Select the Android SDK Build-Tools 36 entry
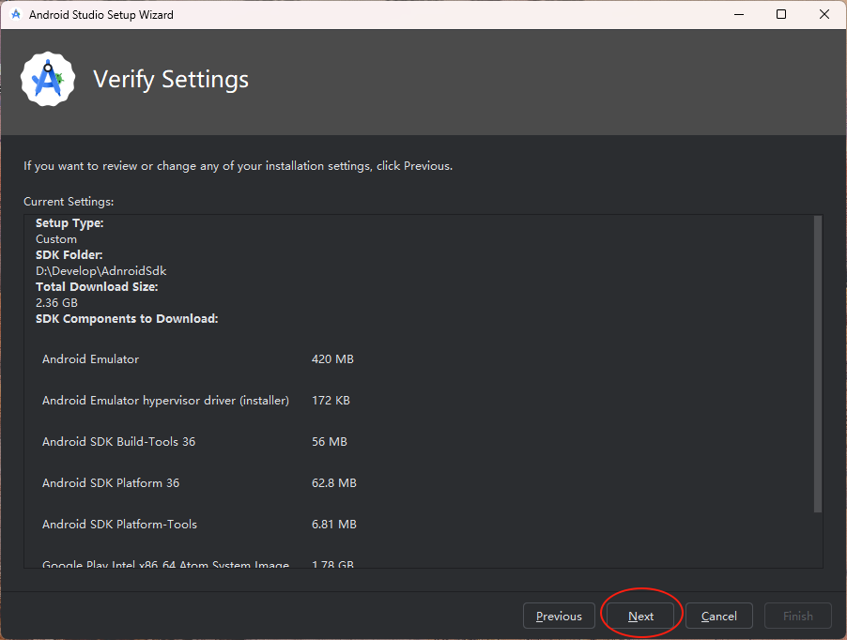 click(119, 441)
